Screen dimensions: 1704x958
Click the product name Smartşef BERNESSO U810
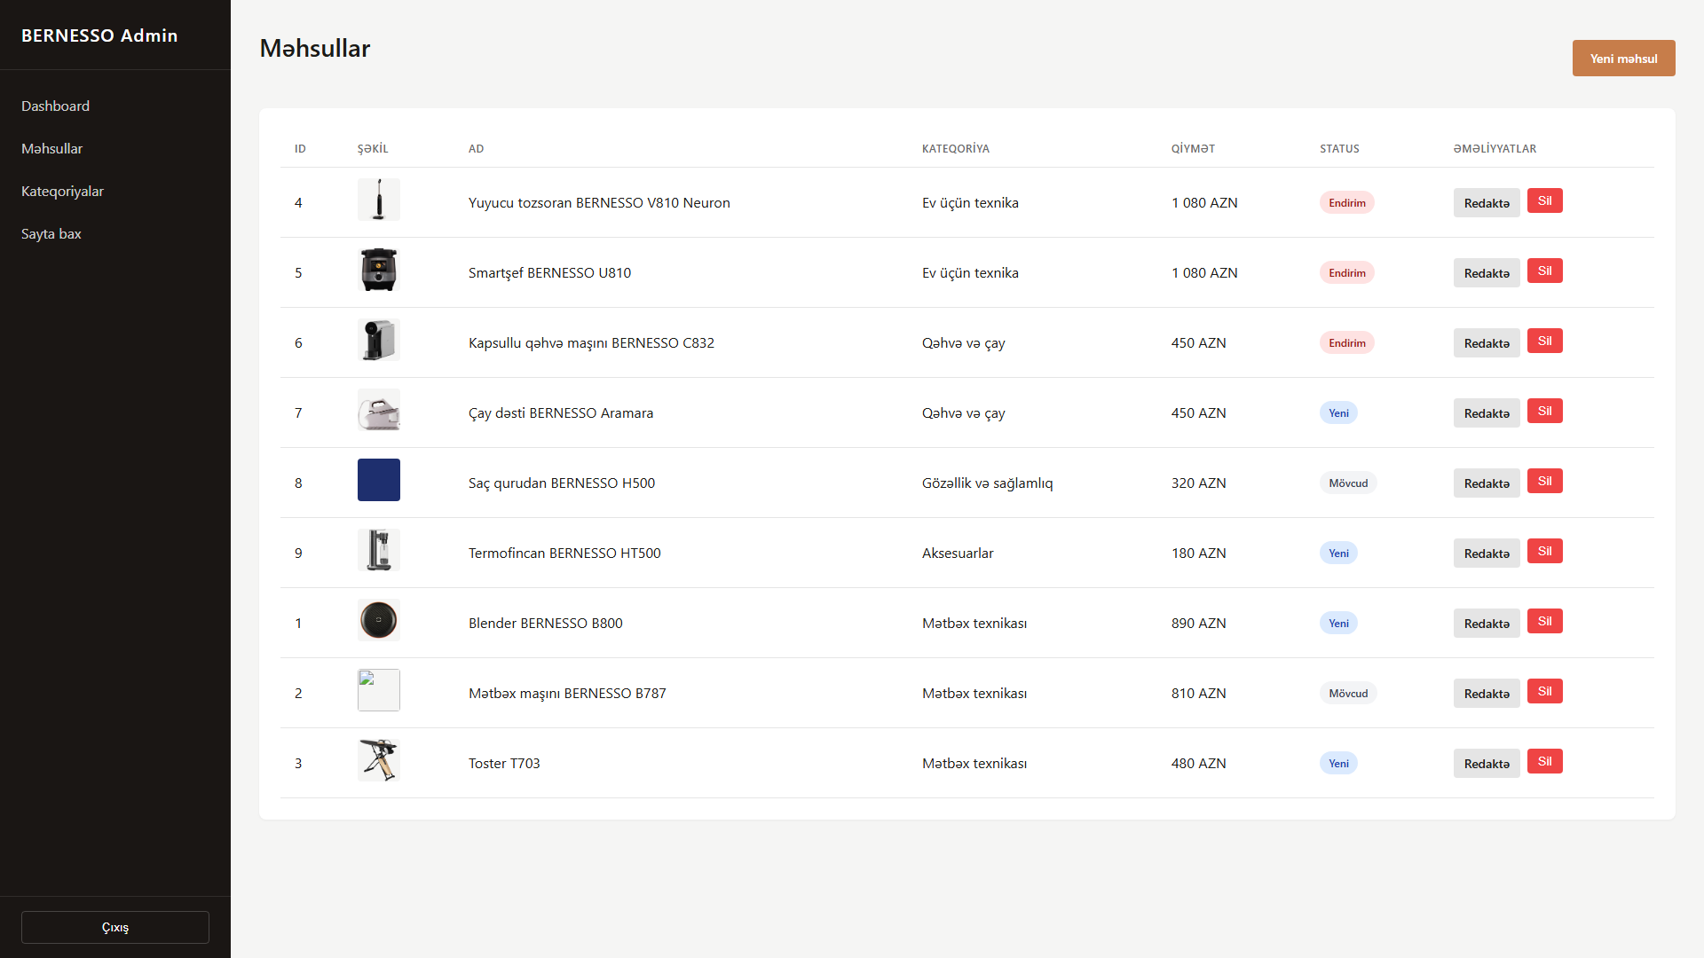(549, 272)
